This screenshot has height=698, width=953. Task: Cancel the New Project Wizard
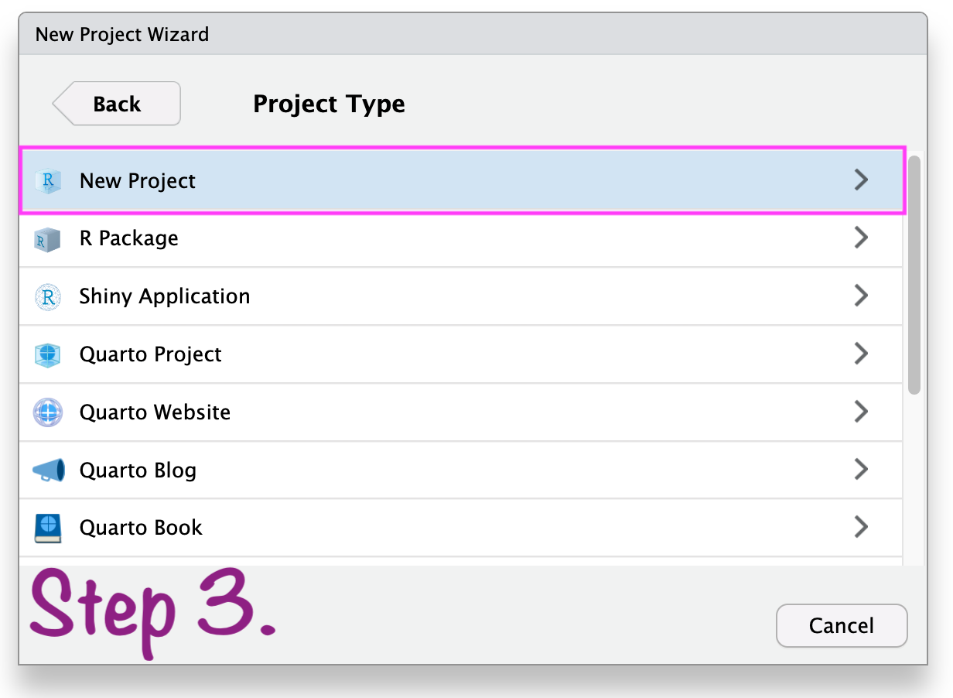point(842,625)
